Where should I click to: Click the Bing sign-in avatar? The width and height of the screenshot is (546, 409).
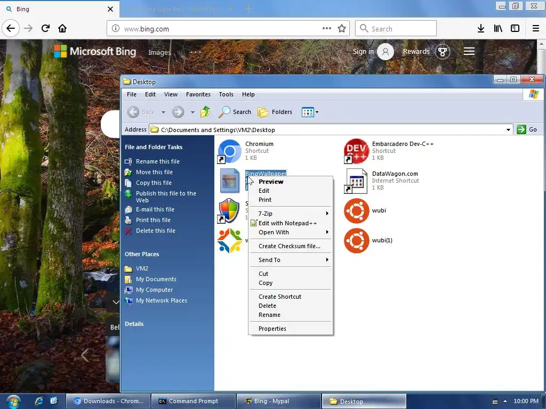point(386,52)
